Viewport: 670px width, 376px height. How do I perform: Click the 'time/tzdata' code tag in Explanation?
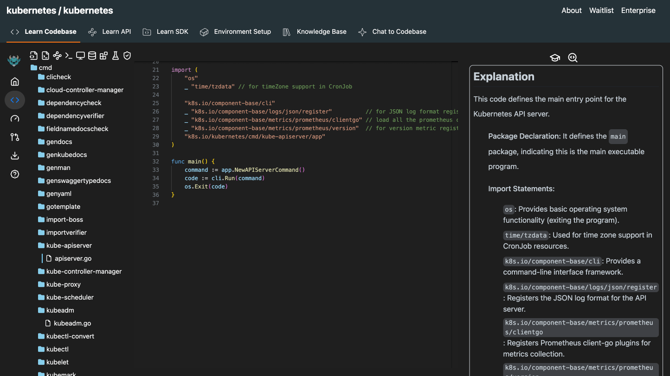(526, 235)
